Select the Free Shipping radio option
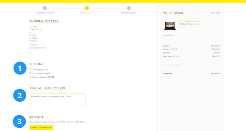The image size is (246, 131). [x=31, y=69]
